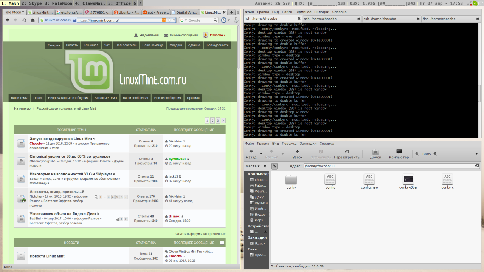Go to forum page 2
Screen dimensions: 484x272
point(213,121)
